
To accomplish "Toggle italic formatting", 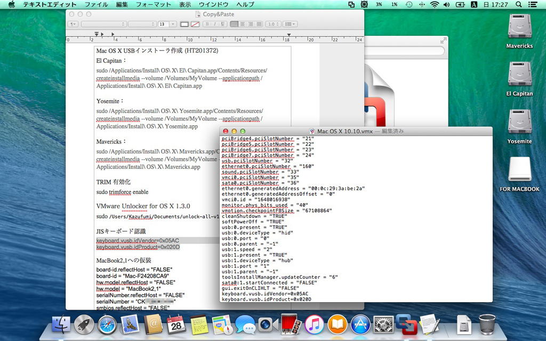I will 215,24.
